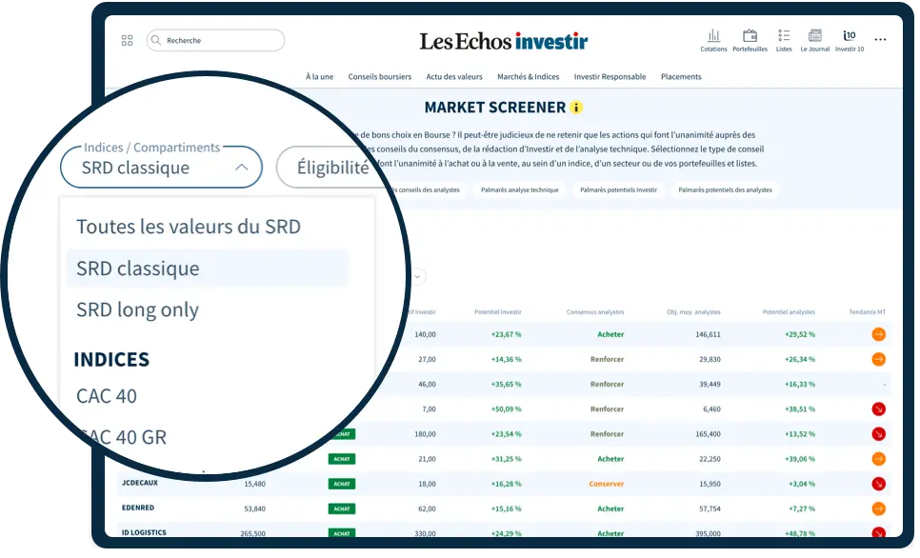This screenshot has height=558, width=920.
Task: Click the more options ellipsis icon
Action: (x=880, y=39)
